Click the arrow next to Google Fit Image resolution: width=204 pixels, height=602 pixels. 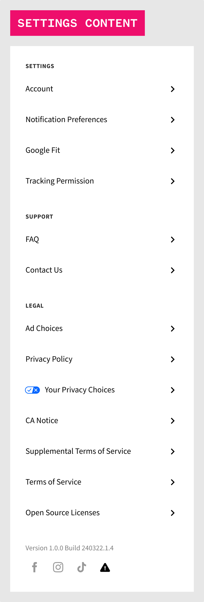173,150
